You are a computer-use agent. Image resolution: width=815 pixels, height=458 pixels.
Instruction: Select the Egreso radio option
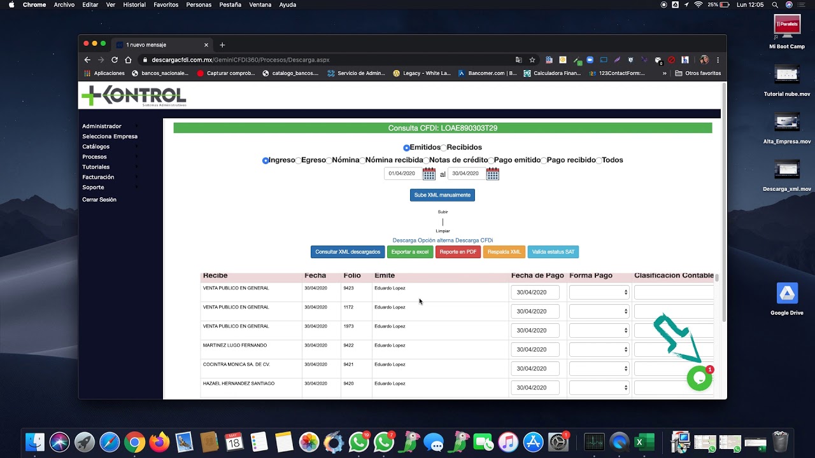point(298,160)
